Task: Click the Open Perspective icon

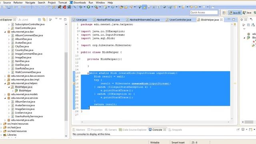Action: (224, 12)
